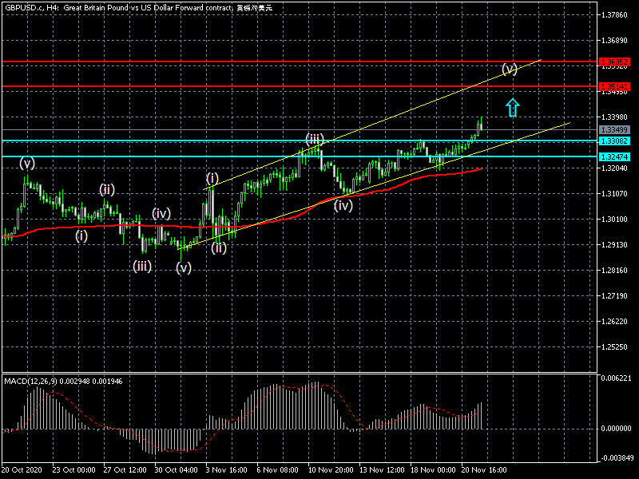Click the 1.30100 price axis value

614,219
